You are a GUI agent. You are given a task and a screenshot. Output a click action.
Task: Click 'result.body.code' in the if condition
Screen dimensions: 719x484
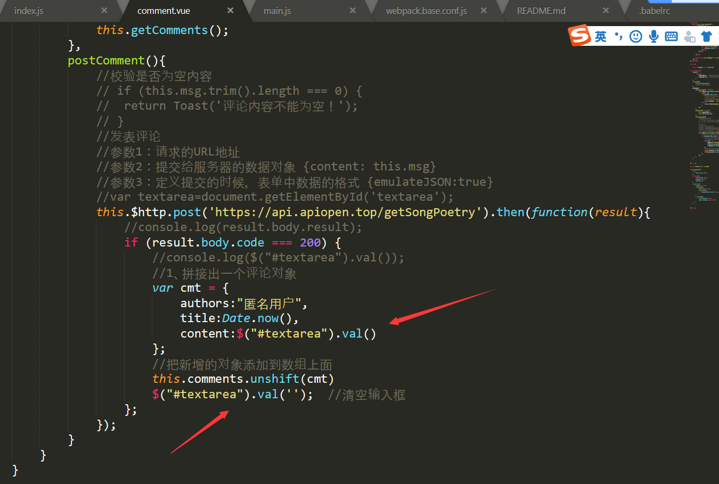208,243
